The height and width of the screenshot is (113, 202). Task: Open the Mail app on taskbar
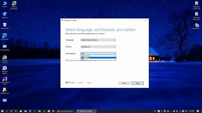25,111
